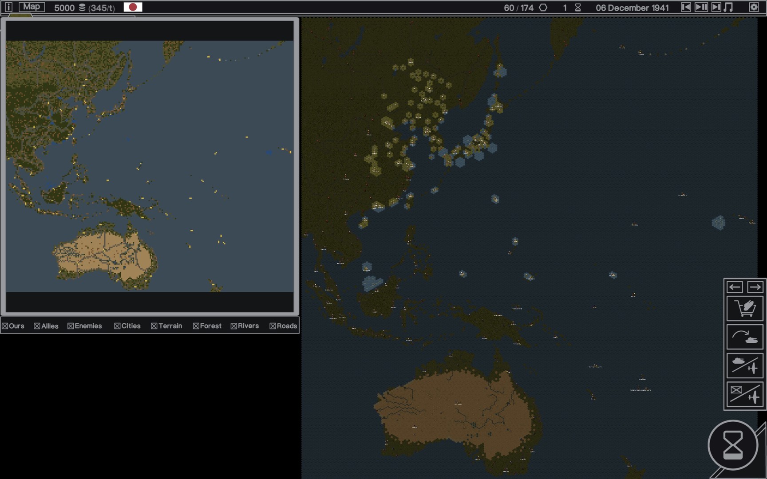Image resolution: width=767 pixels, height=479 pixels.
Task: Click the Map tab button
Action: (32, 7)
